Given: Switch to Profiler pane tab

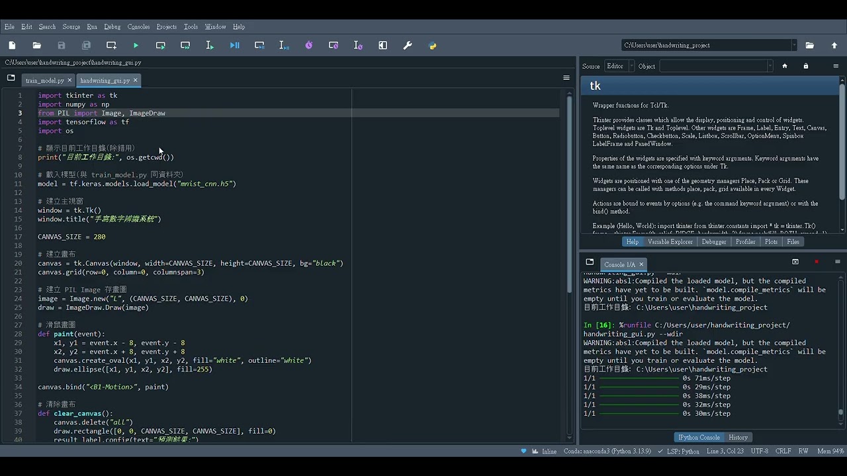Looking at the screenshot, I should pos(746,242).
